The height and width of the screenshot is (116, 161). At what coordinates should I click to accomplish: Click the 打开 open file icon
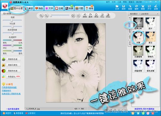(x=117, y=7)
